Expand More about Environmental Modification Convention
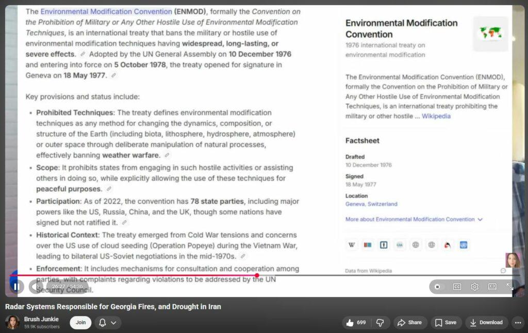 click(x=414, y=220)
